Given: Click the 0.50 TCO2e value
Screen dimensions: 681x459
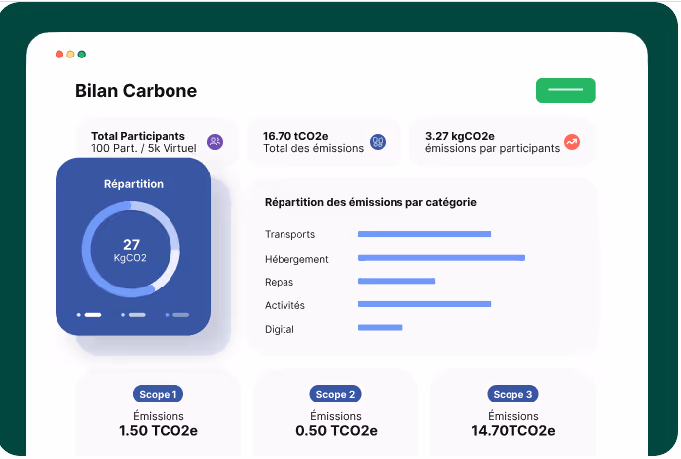Looking at the screenshot, I should tap(336, 431).
